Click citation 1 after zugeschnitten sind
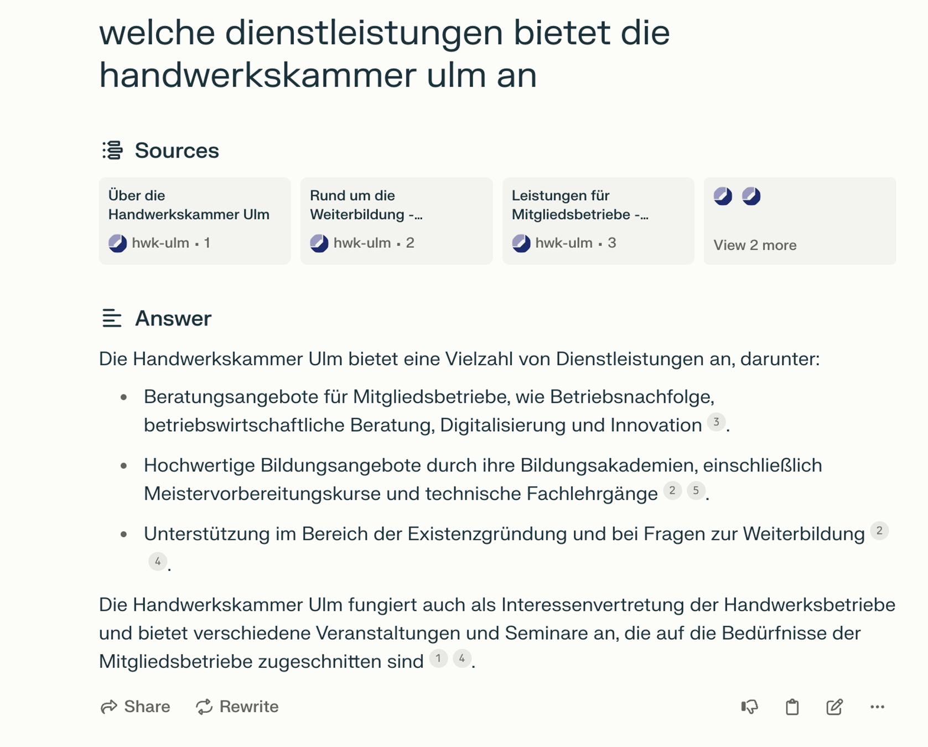Screen dimensions: 928x747 click(x=438, y=658)
